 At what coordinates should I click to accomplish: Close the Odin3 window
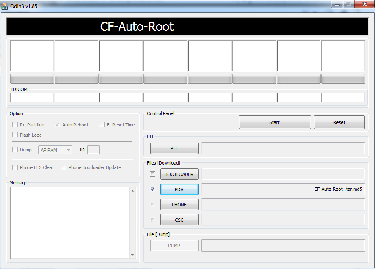pos(364,4)
